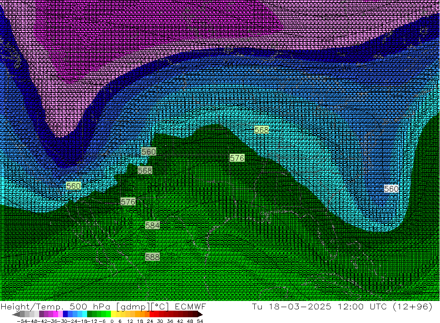Click the 584 height contour label
This screenshot has height=323, width=440.
tap(152, 225)
